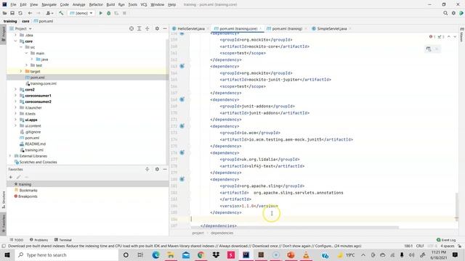Click the dependencies breadcrumb below editor
The image size is (465, 261).
tap(222, 233)
